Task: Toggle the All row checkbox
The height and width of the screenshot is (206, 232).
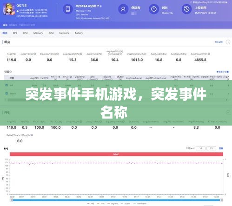Action: tap(7, 85)
